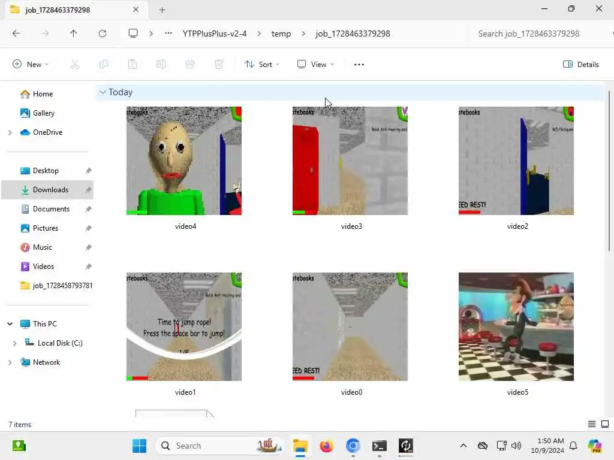
Task: Select the video1 thumbnail
Action: pyautogui.click(x=184, y=326)
